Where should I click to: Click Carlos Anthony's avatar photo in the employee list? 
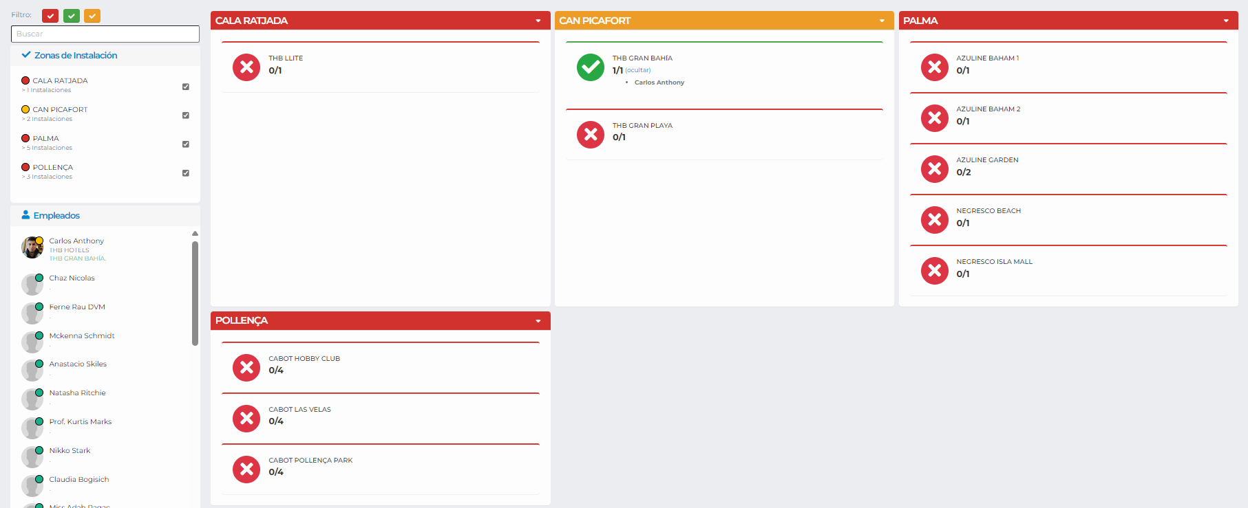(32, 247)
